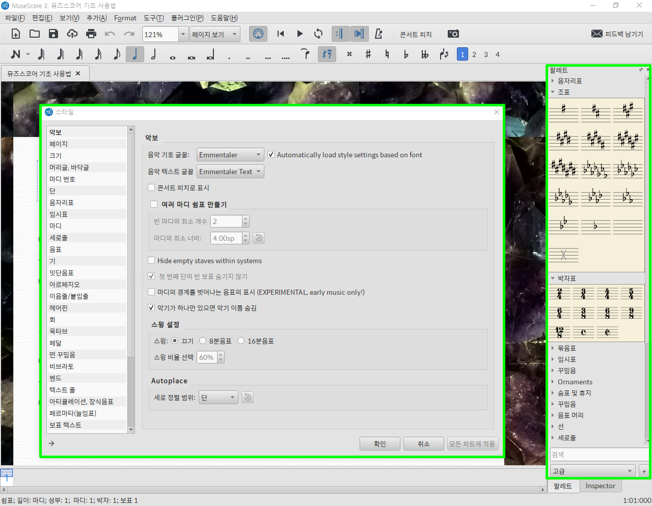Check Hide empty staves within systems

click(x=151, y=260)
